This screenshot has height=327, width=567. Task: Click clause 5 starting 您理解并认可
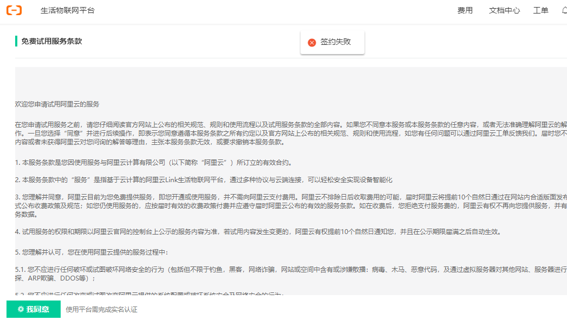click(92, 252)
